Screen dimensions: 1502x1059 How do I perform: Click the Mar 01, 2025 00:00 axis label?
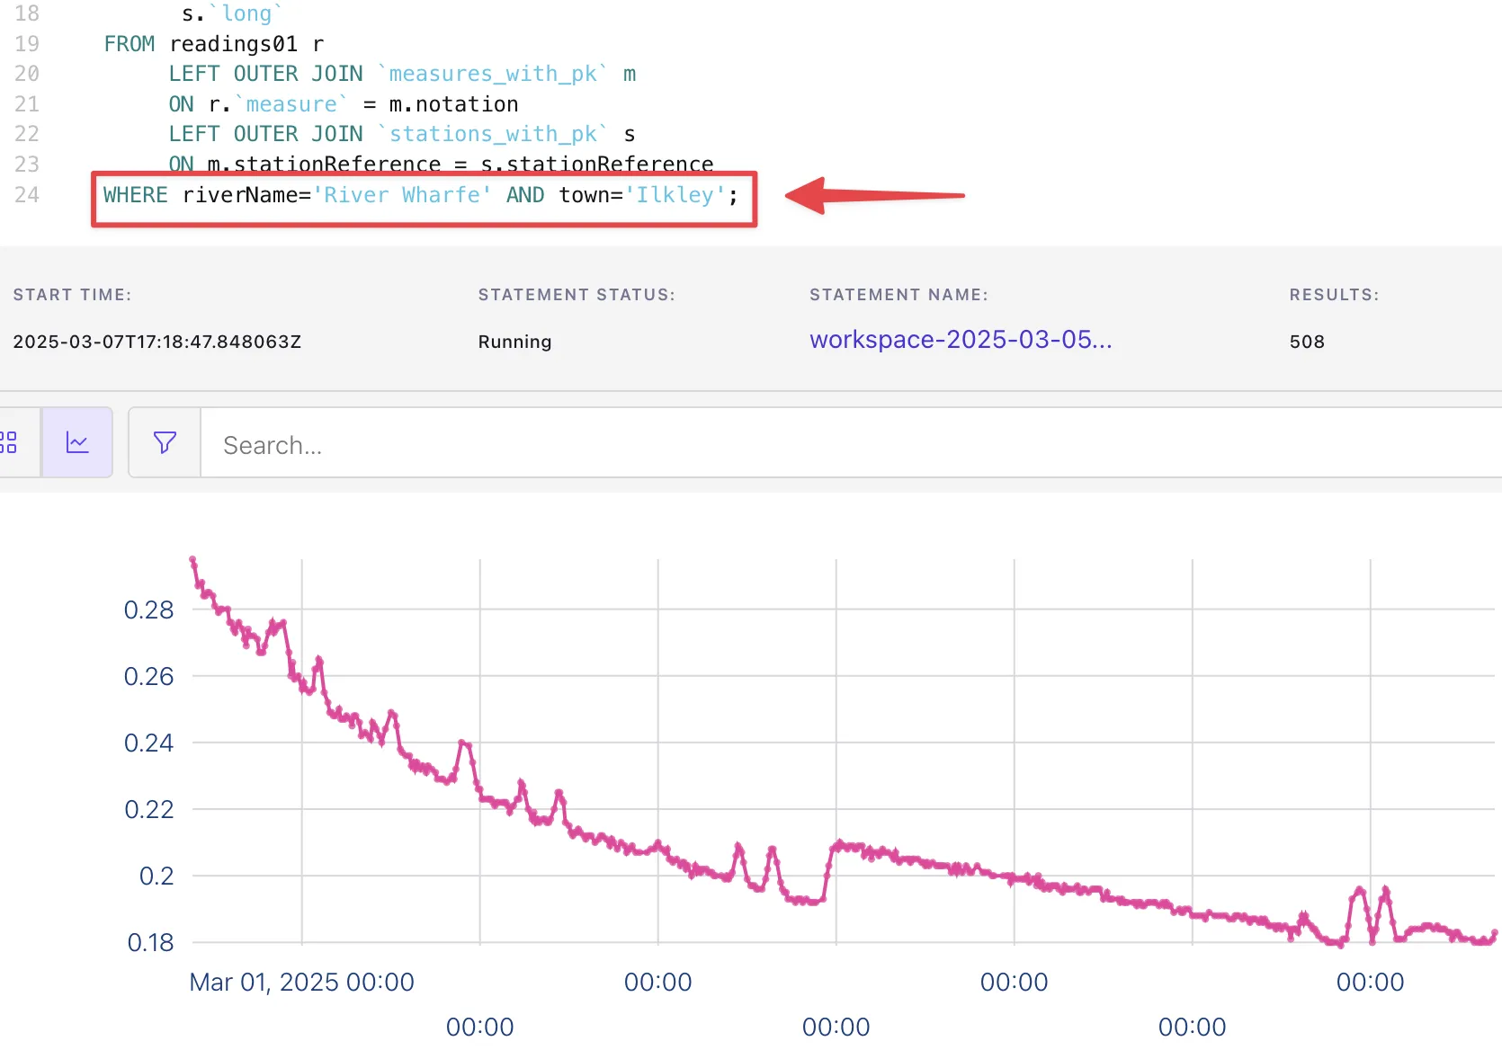301,982
